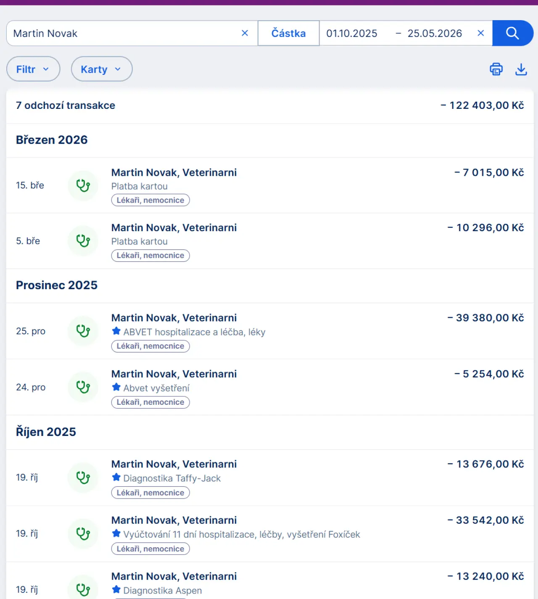Click the Prosinec 2025 month heading
This screenshot has height=599, width=538.
tap(57, 285)
